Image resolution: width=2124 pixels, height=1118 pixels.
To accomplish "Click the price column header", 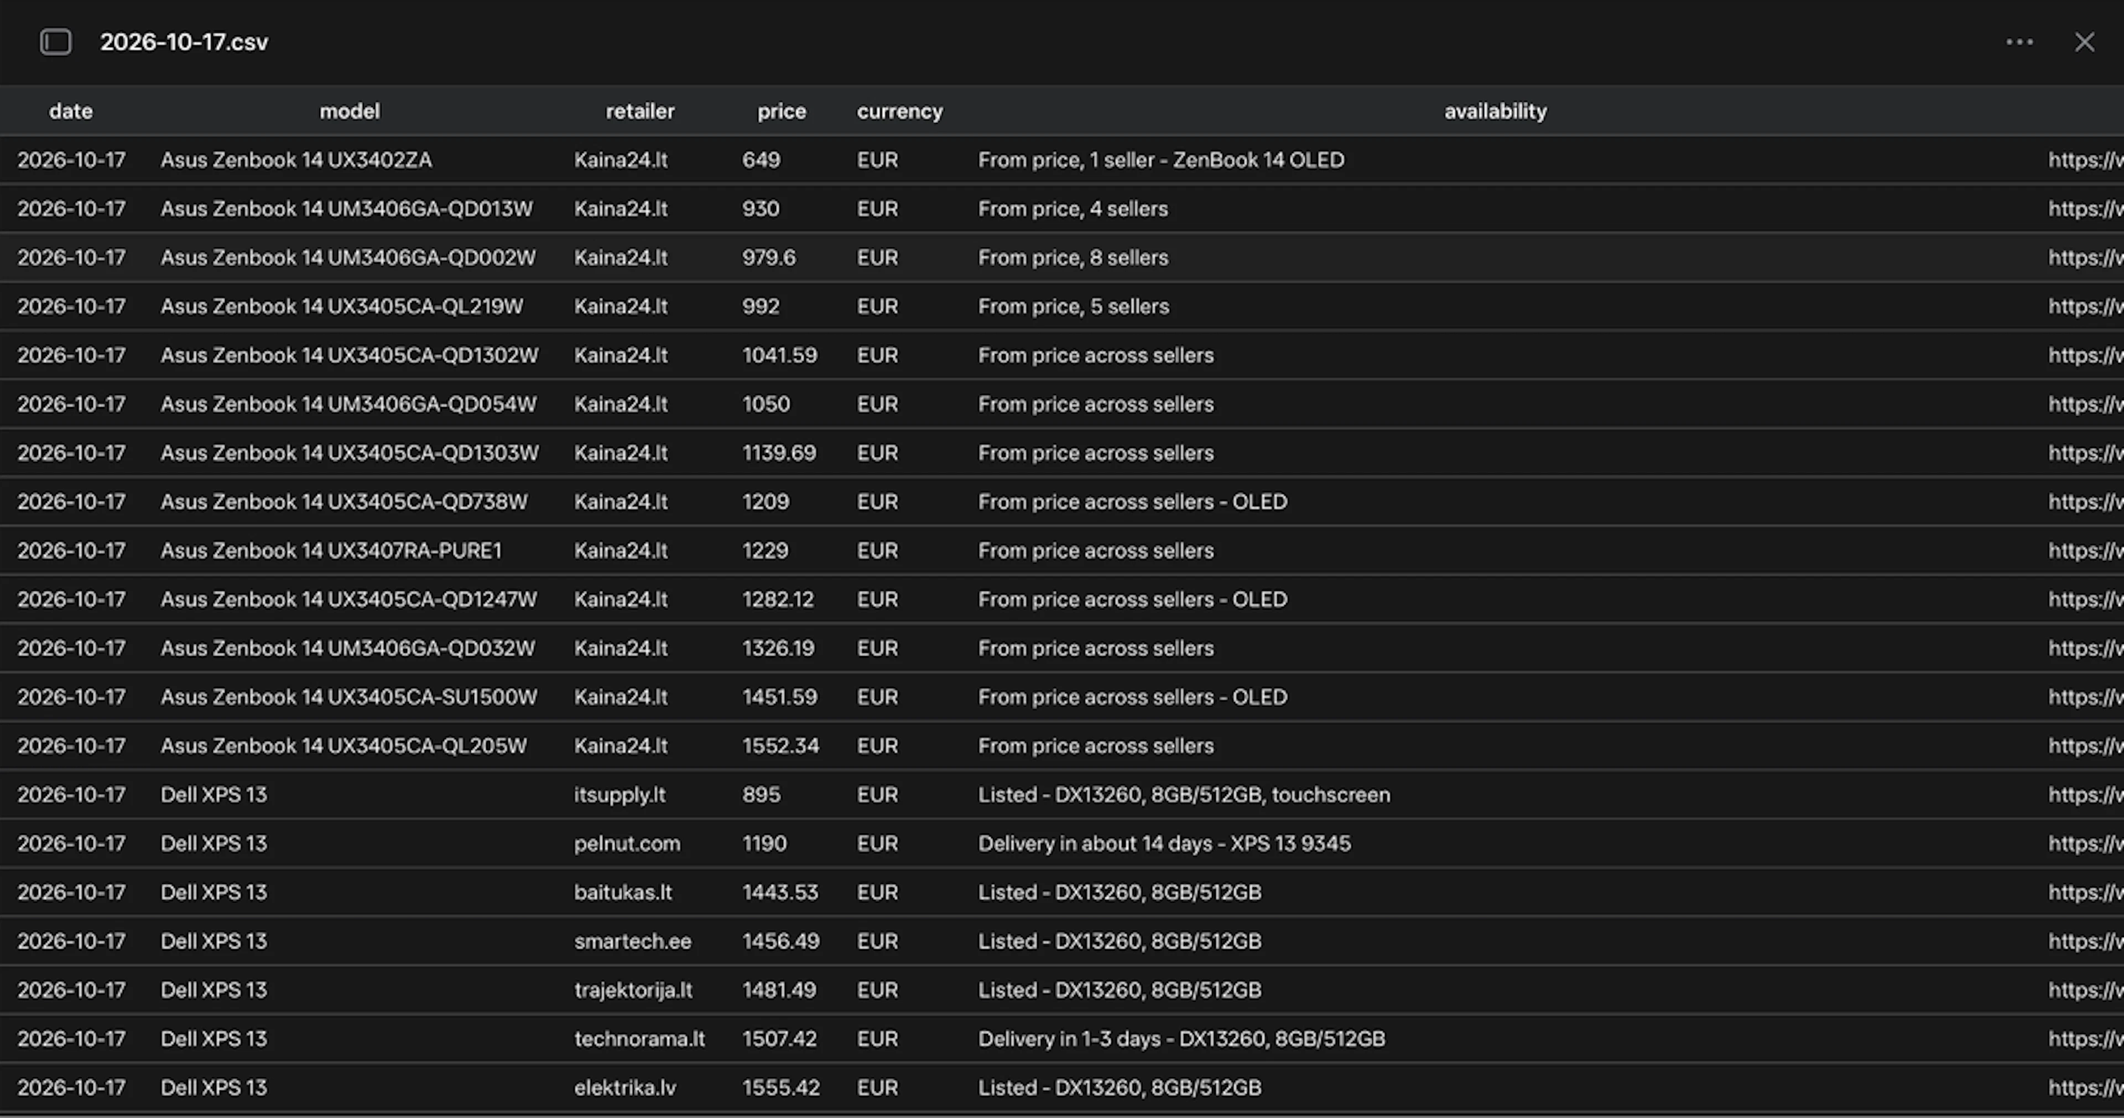I will (782, 111).
